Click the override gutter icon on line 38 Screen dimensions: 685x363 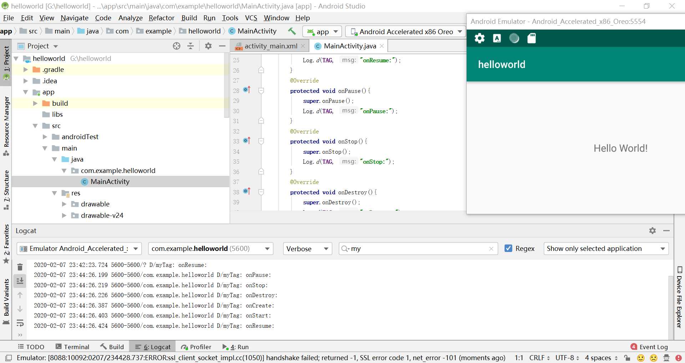pyautogui.click(x=247, y=191)
